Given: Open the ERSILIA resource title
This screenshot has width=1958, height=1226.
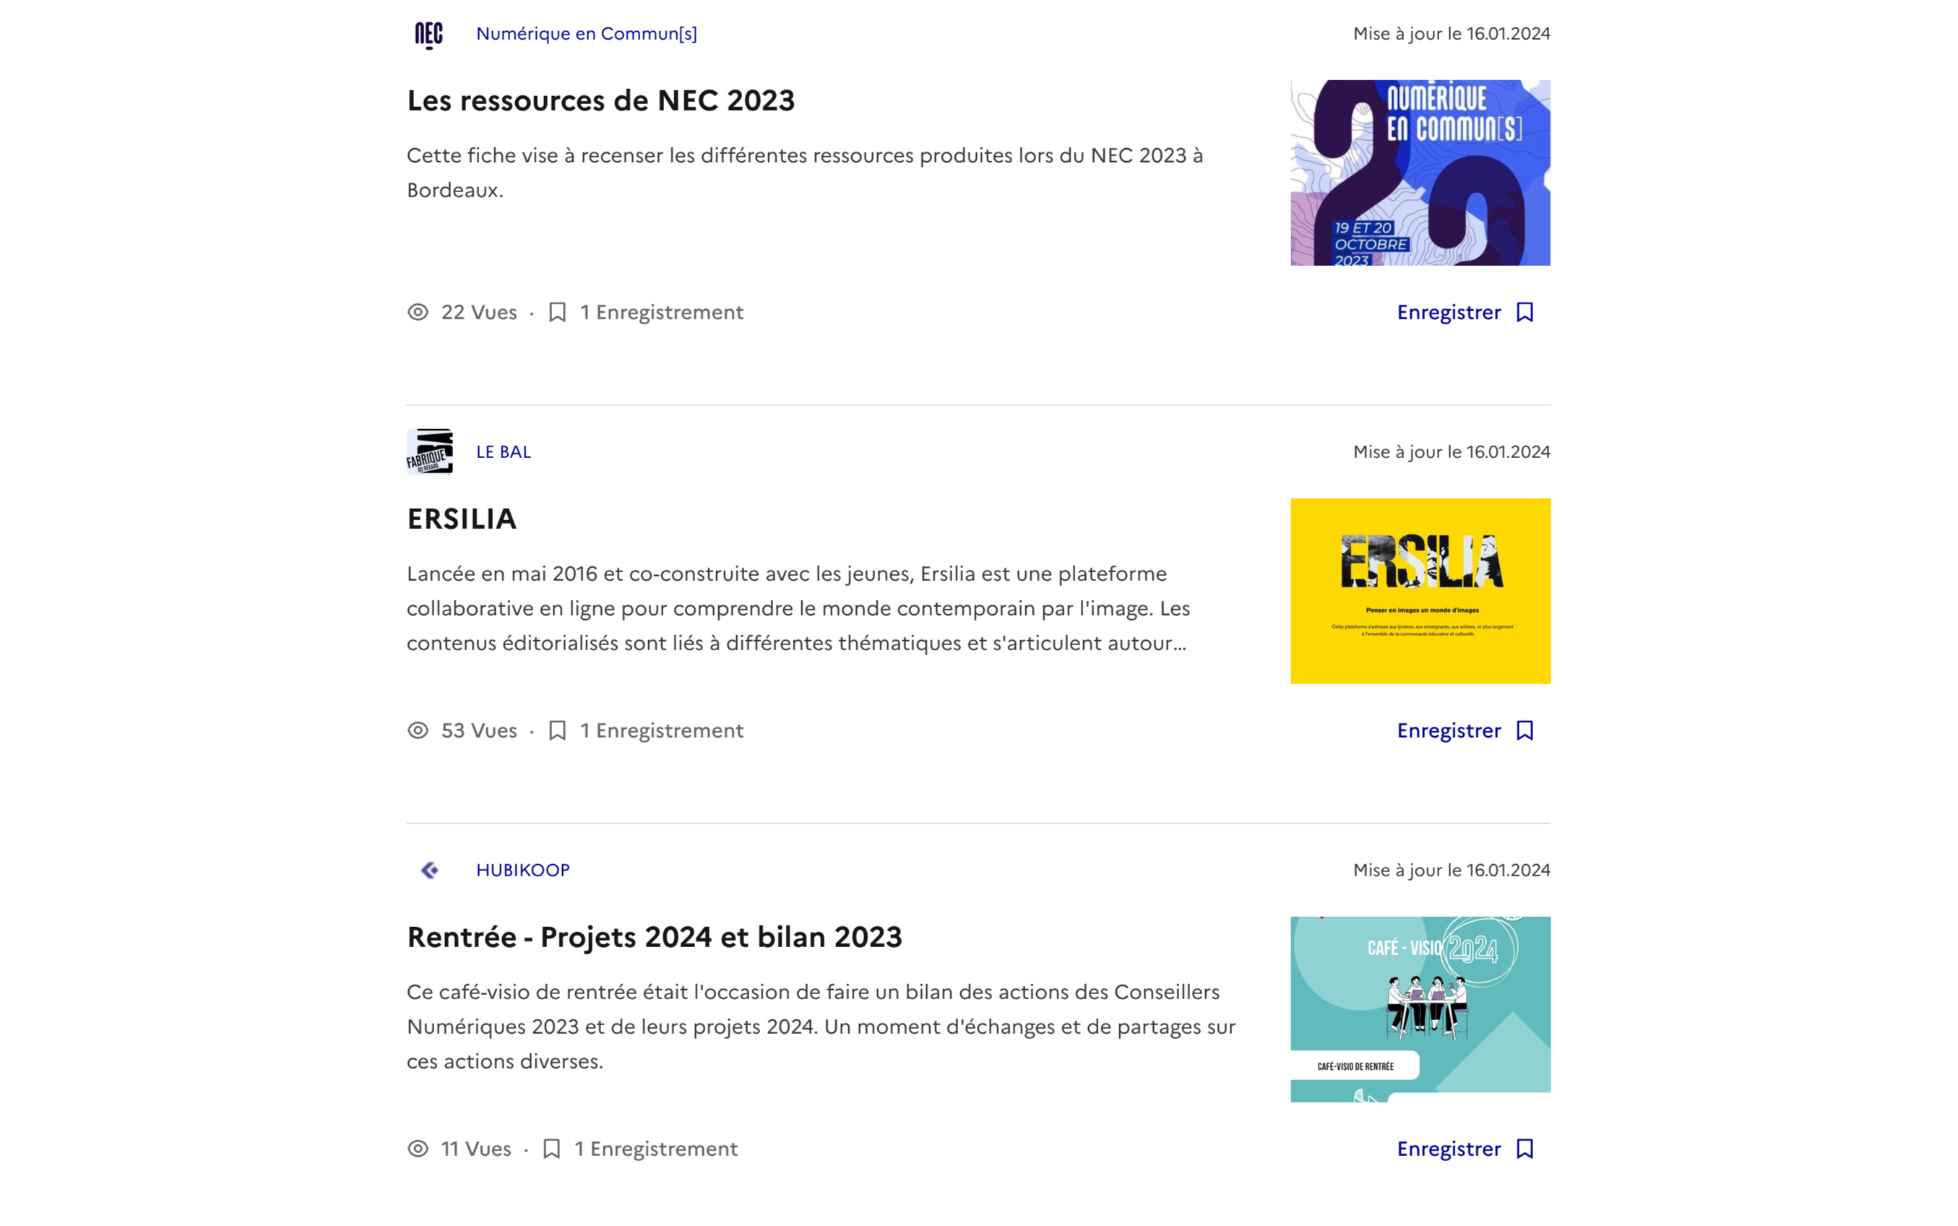Looking at the screenshot, I should 462,519.
